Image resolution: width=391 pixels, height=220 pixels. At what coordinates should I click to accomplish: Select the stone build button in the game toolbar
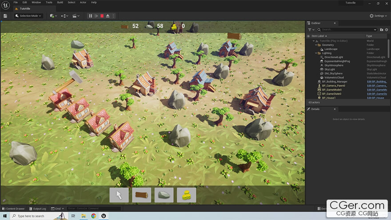(164, 195)
